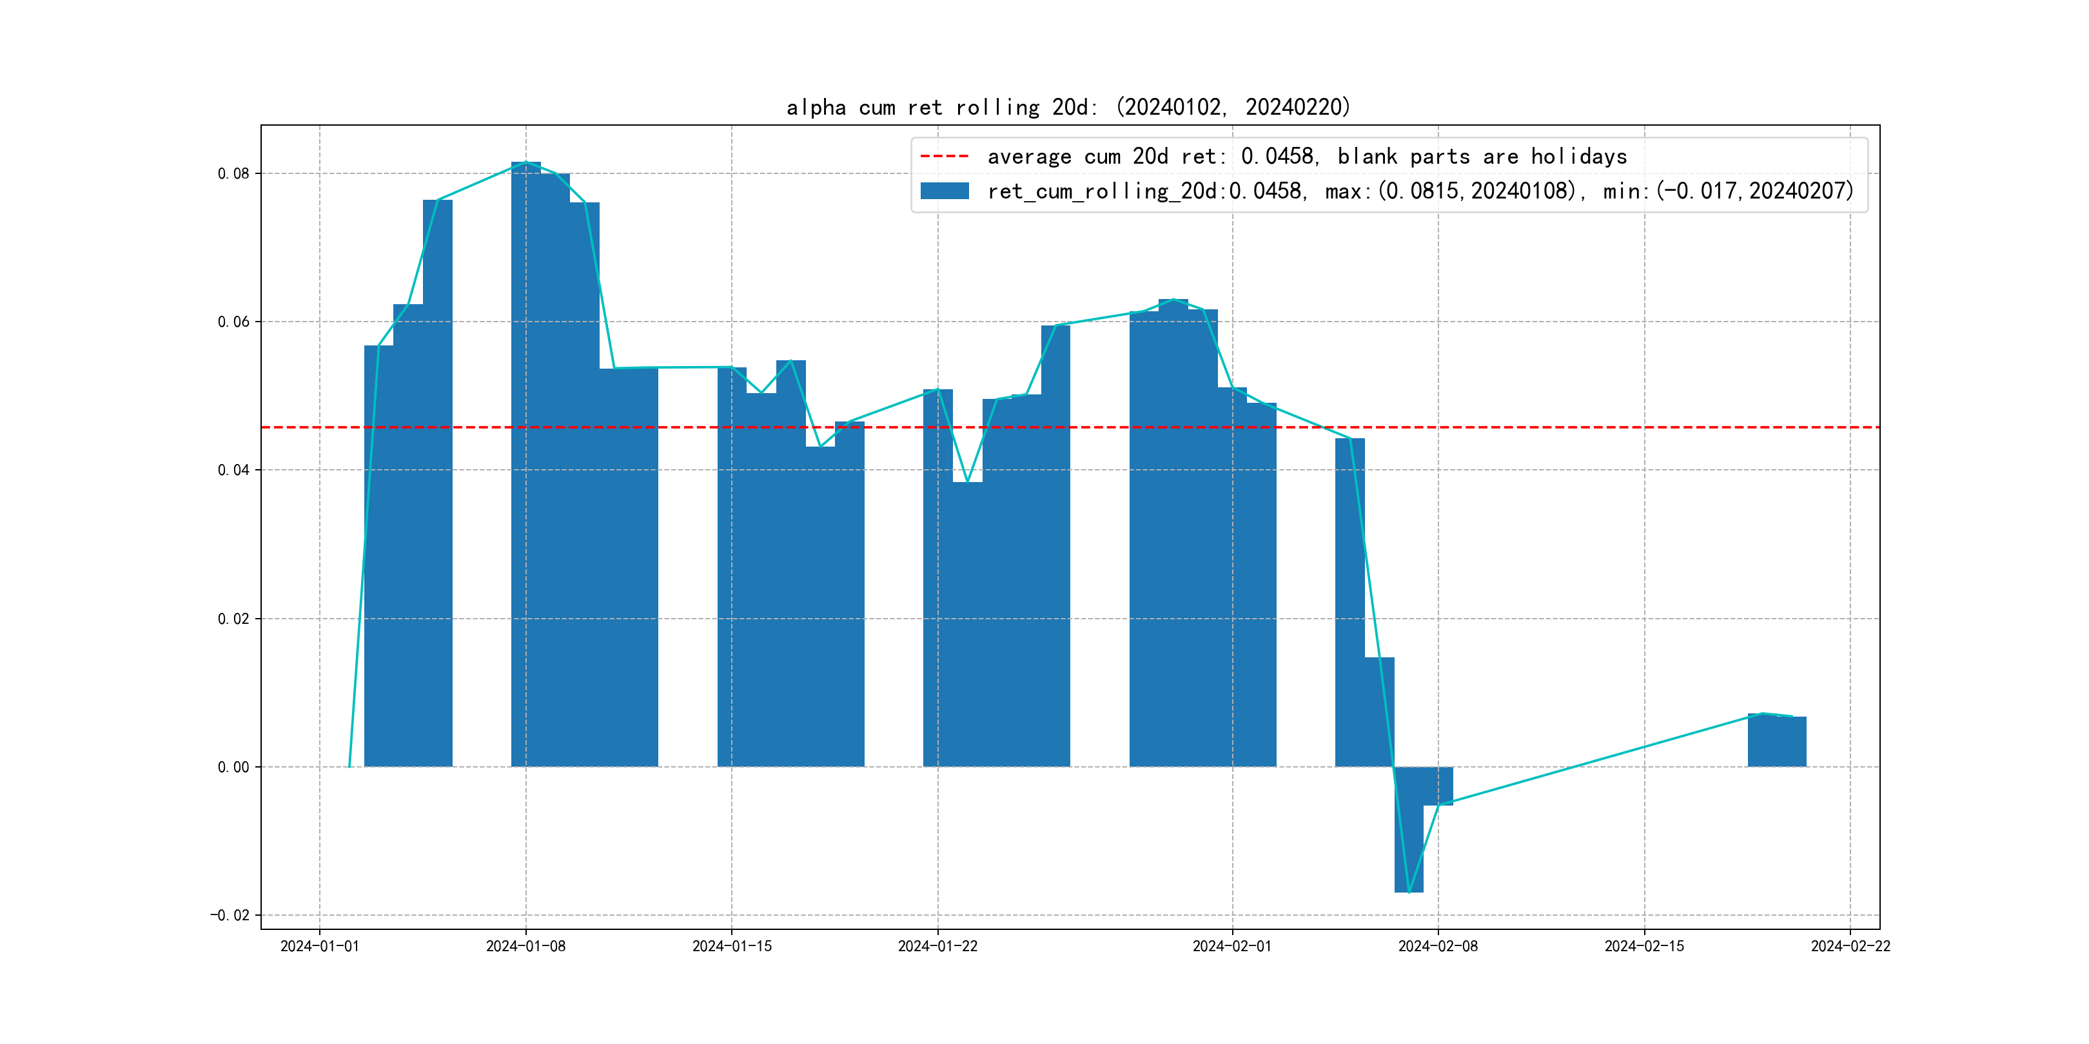Click the 0.08 y-axis tick label
Screen dimensions: 2089x1044
tap(233, 173)
